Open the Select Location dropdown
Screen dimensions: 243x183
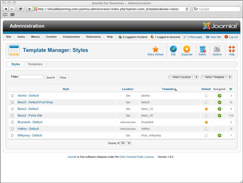point(183,77)
